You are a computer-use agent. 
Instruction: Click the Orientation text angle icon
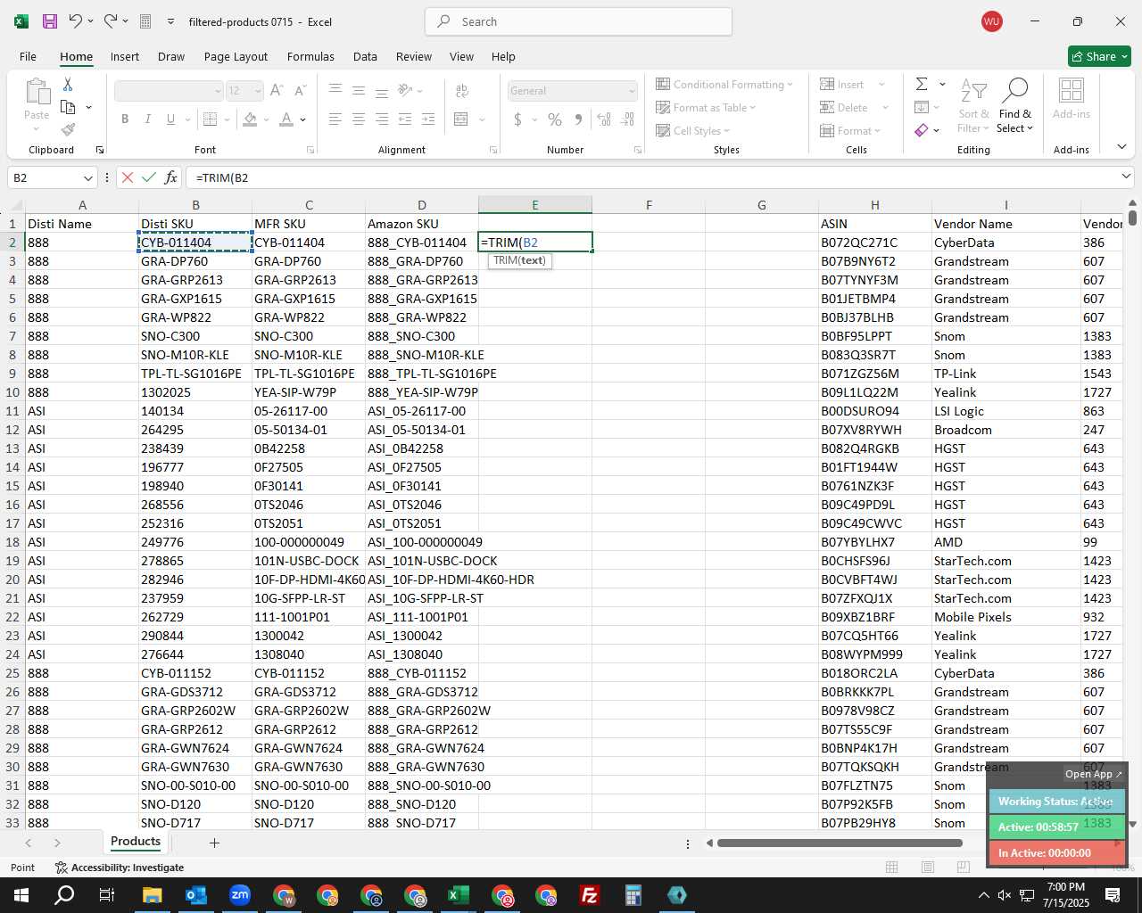pyautogui.click(x=406, y=90)
